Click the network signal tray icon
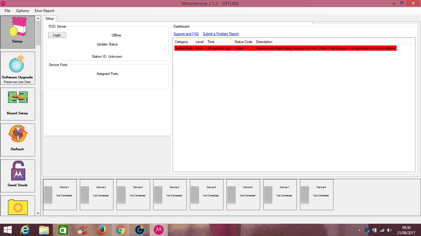Screen dimensions: 421x236 (x=382, y=230)
